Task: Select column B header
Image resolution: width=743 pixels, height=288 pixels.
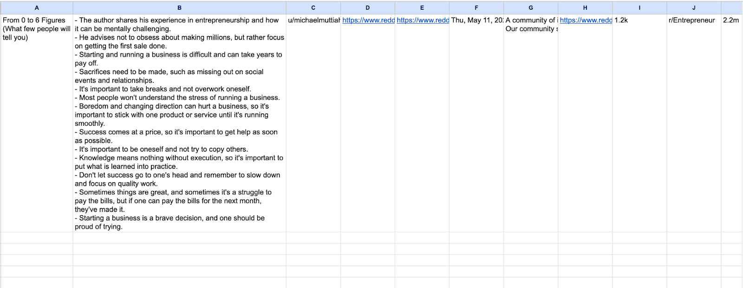Action: 179,7
